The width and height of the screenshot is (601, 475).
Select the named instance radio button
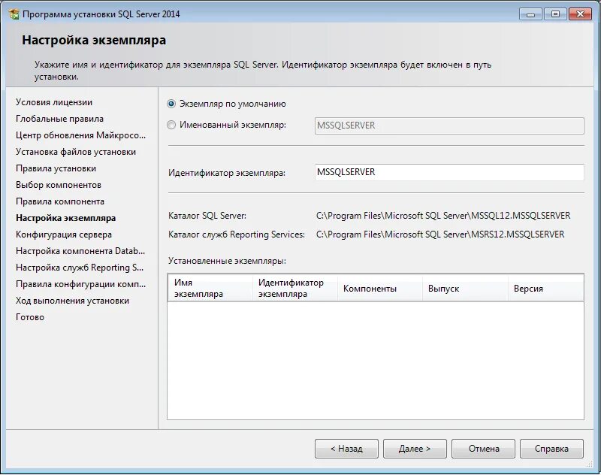pyautogui.click(x=171, y=125)
